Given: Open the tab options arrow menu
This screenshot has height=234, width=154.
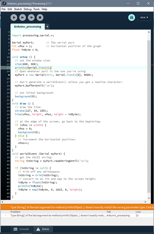Looking at the screenshot, I should 47,27.
